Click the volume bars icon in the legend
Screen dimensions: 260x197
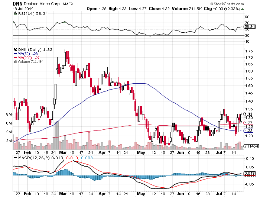[16, 62]
